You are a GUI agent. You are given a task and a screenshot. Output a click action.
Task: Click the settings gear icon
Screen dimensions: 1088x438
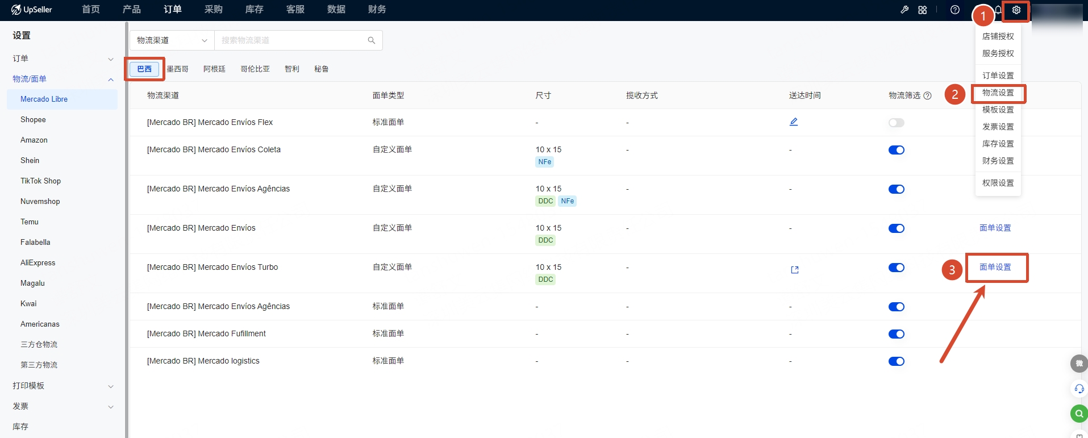tap(1016, 10)
